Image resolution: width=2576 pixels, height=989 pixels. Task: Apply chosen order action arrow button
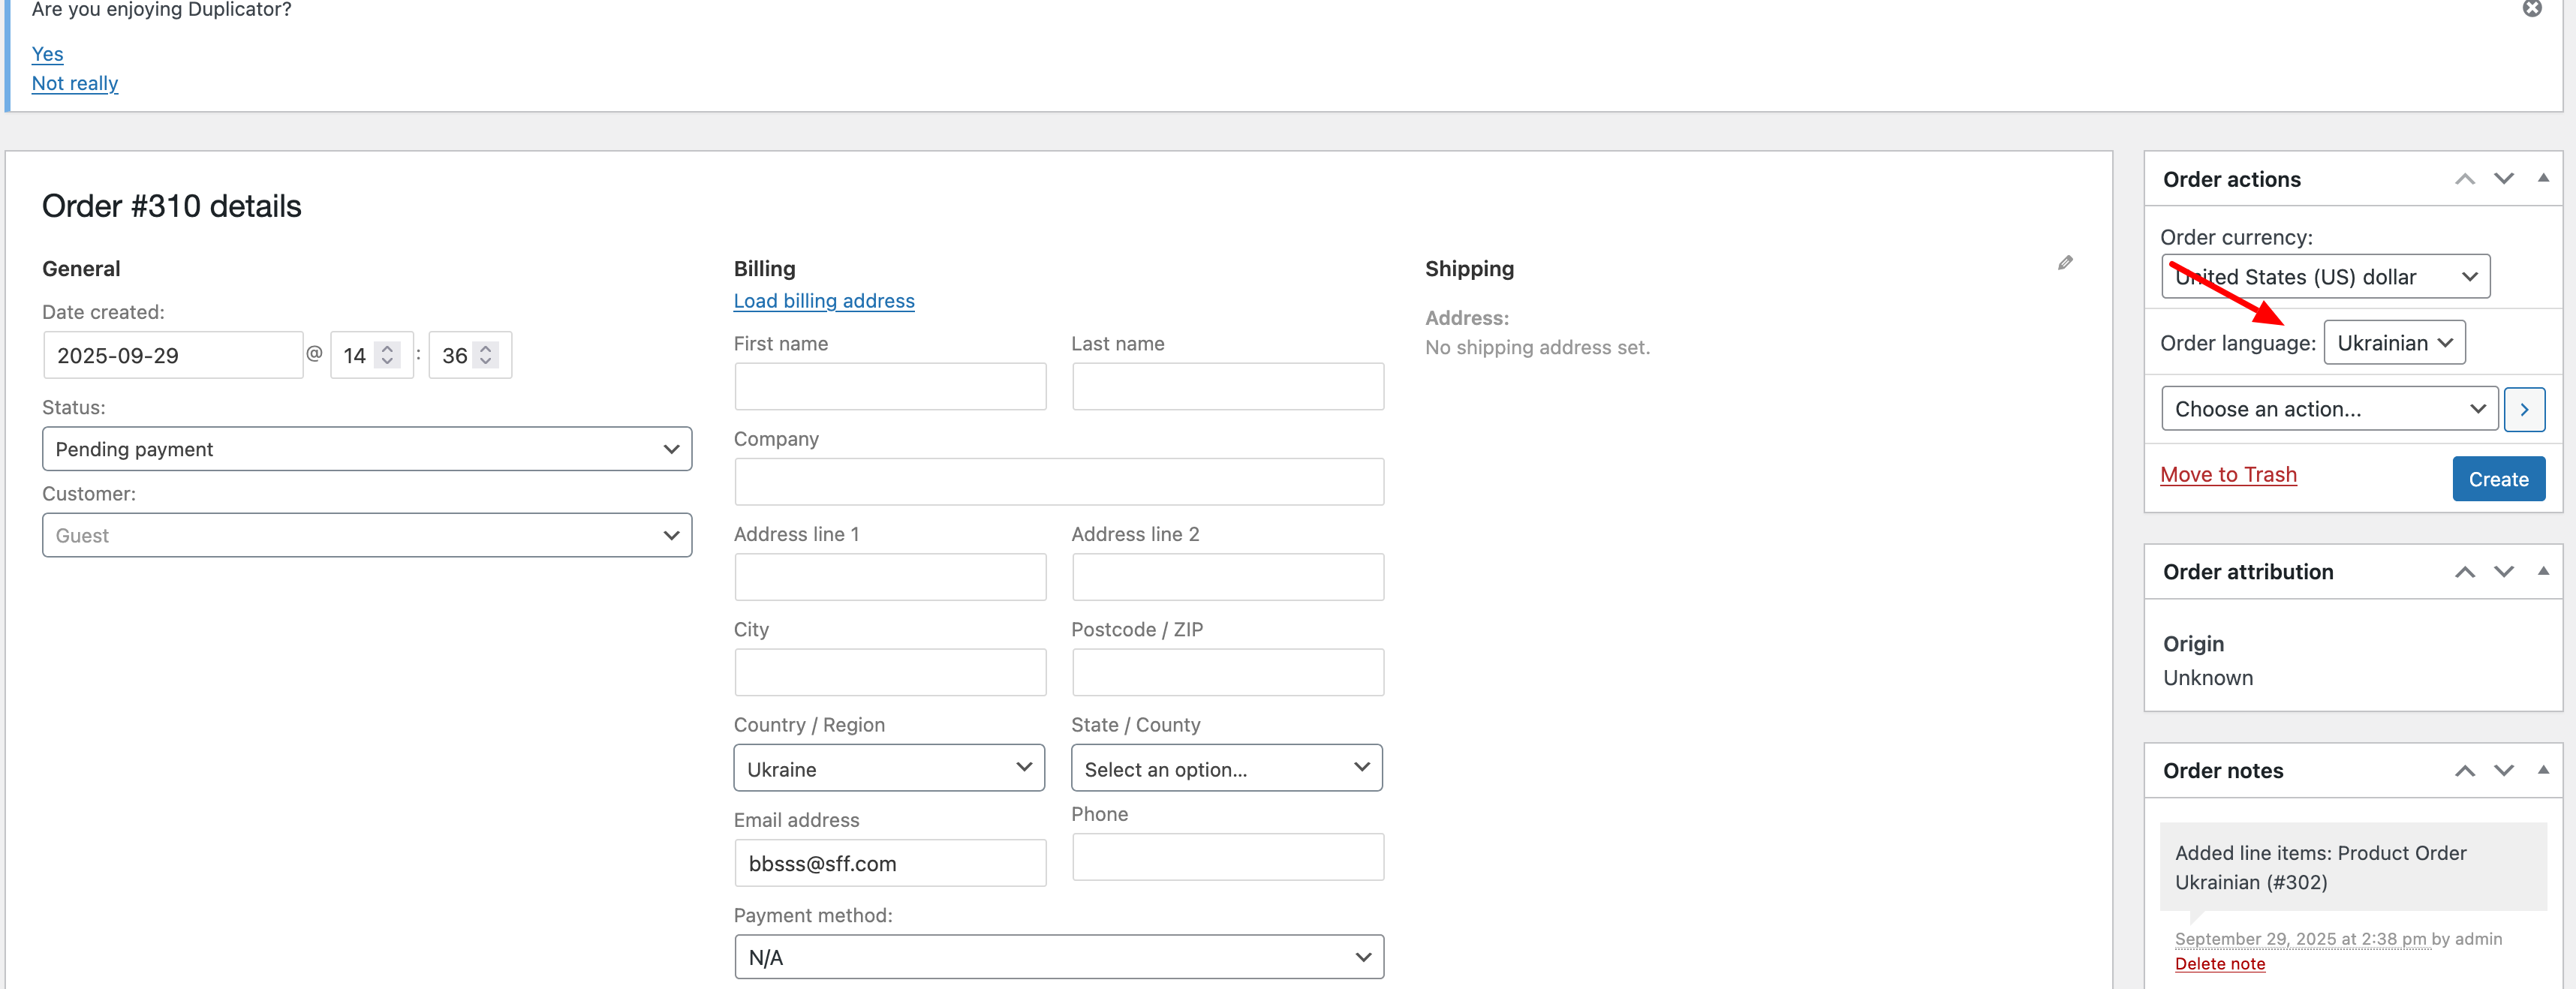(2523, 409)
